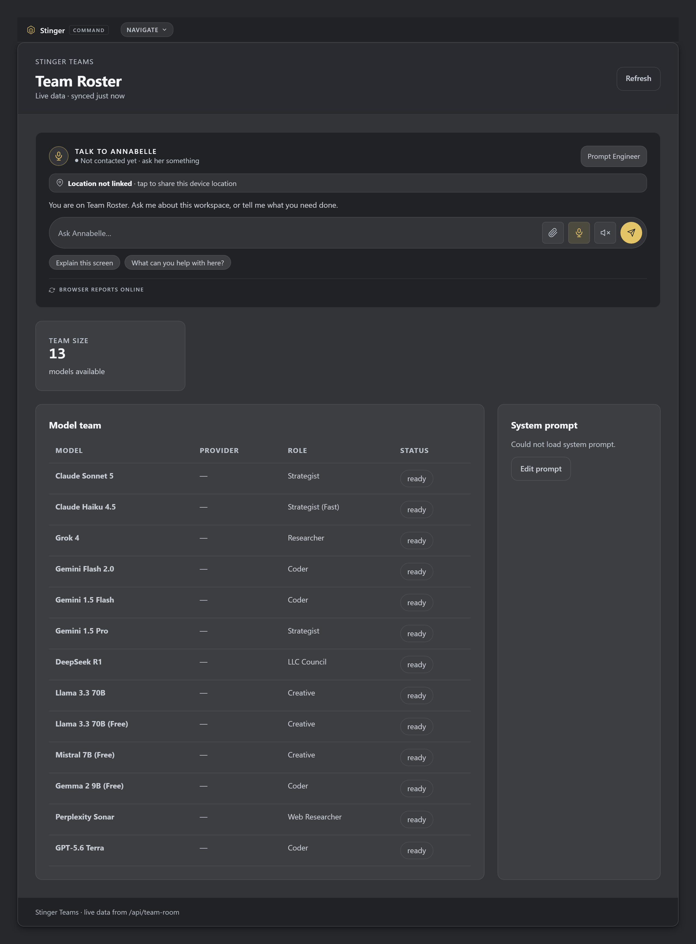
Task: Open the NAVIGATE dropdown menu
Action: [147, 30]
